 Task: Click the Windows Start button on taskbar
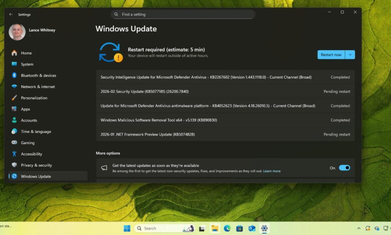coord(127,228)
